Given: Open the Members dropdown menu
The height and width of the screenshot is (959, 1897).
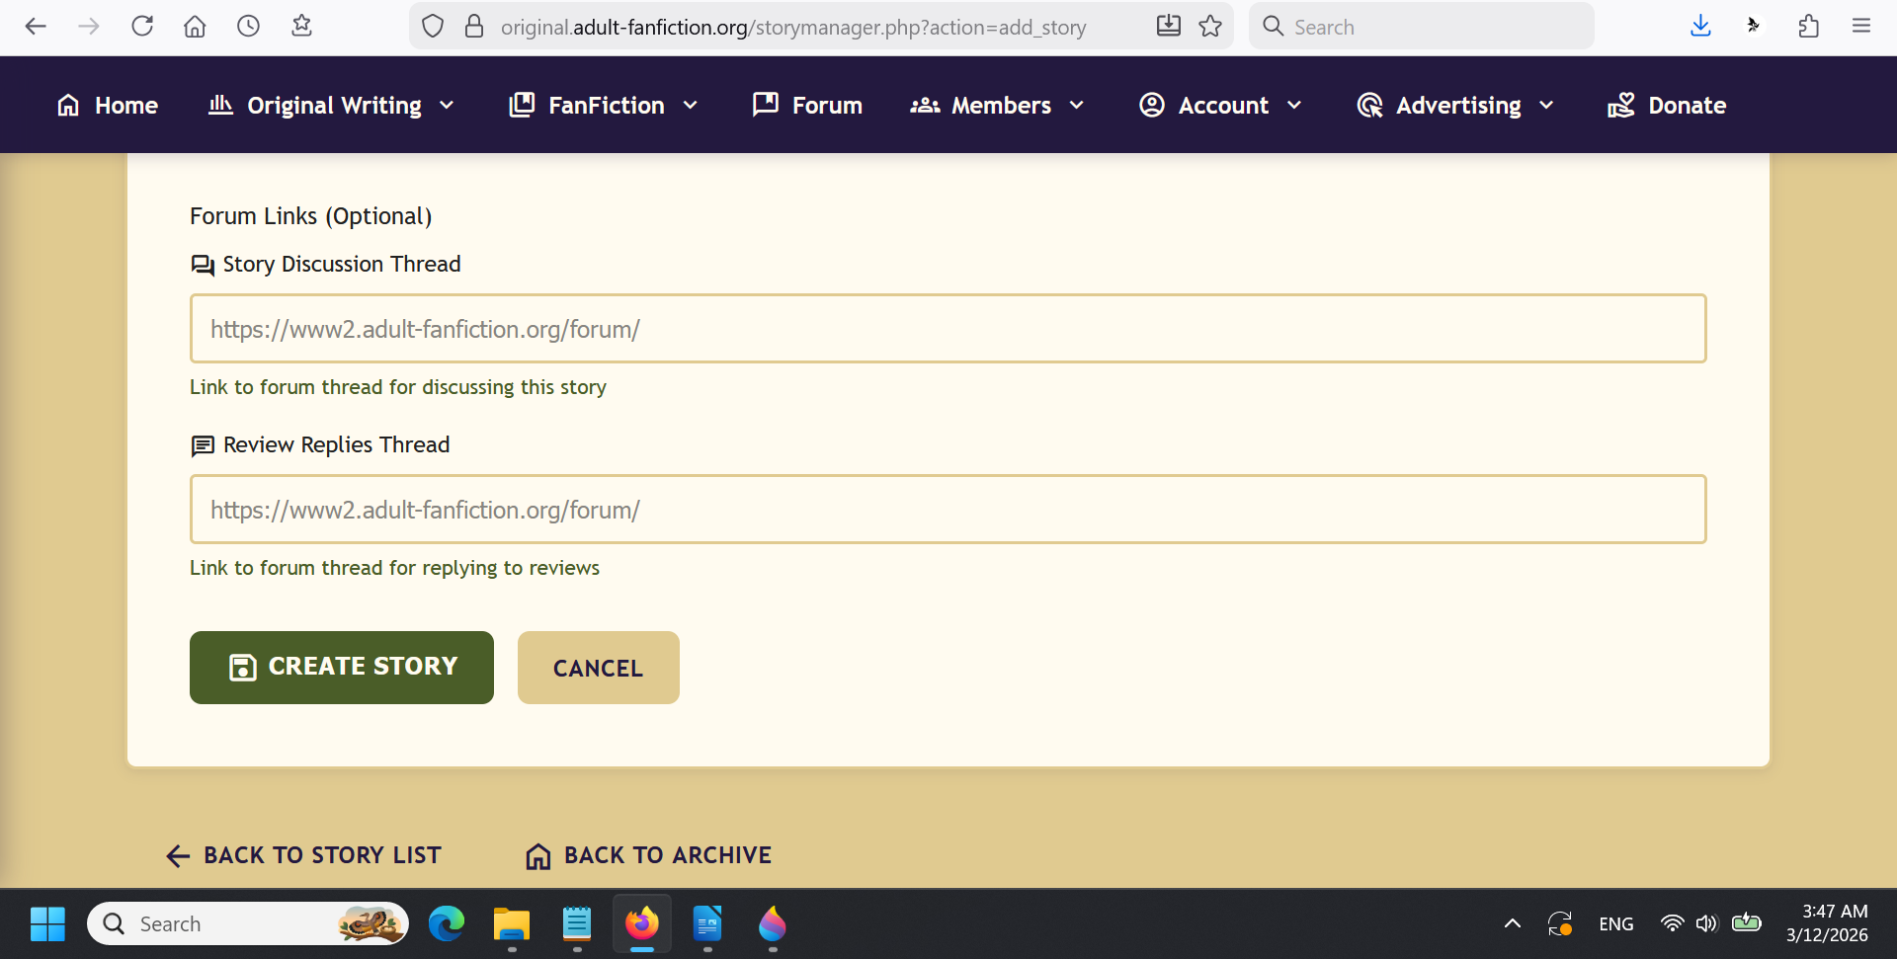Looking at the screenshot, I should [997, 106].
